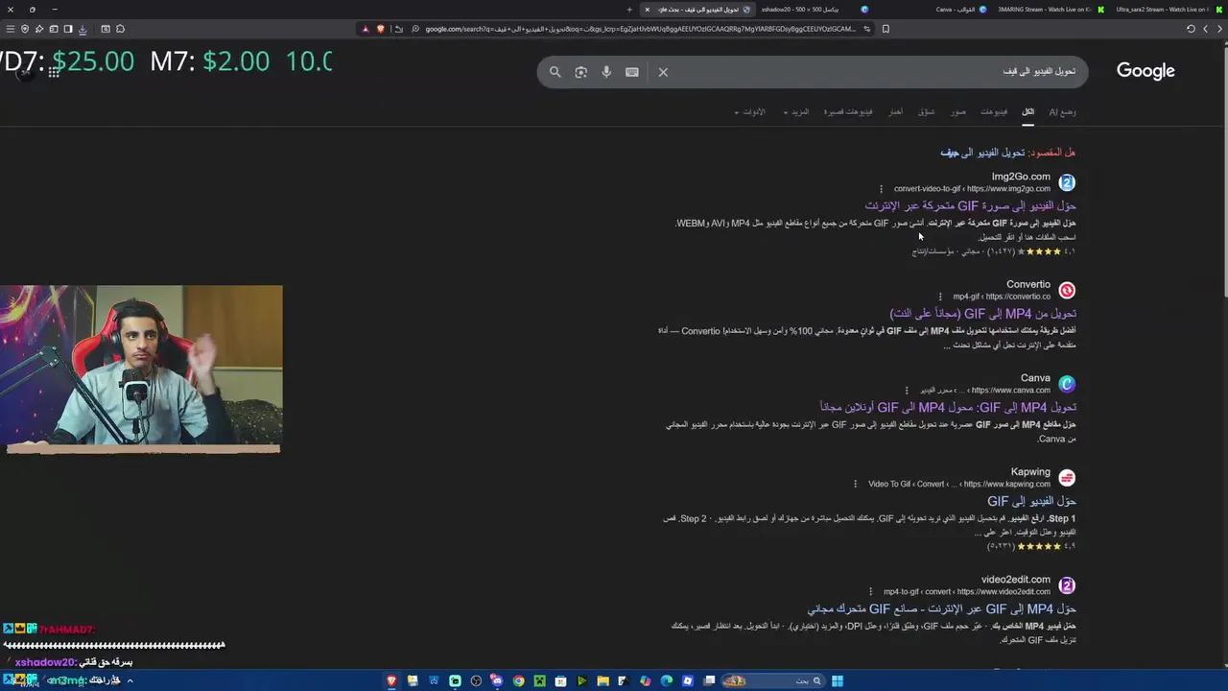Click the Convertio site favicon
Screen dimensions: 1228x691
1067,290
